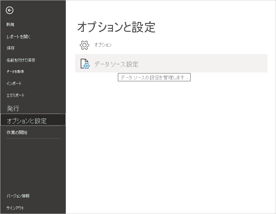The width and height of the screenshot is (276, 214).
Task: Open オプション settings entry
Action: click(103, 45)
